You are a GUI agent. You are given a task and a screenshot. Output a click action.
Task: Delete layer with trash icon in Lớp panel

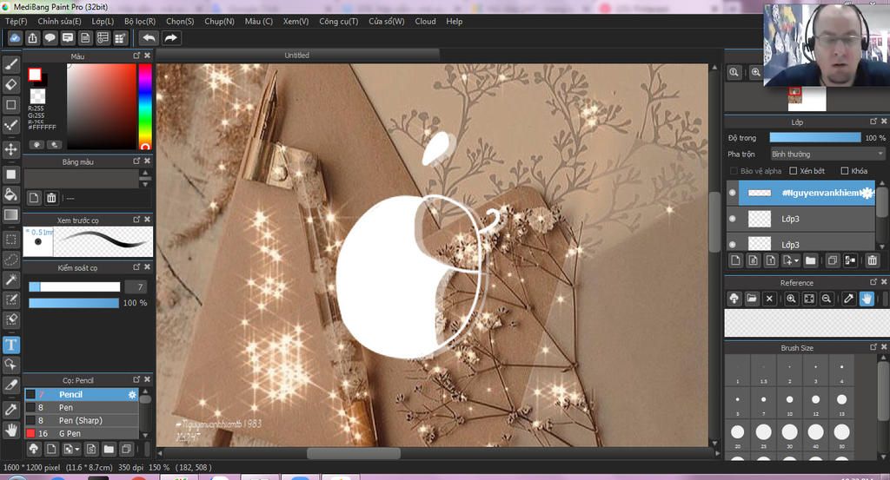click(872, 260)
